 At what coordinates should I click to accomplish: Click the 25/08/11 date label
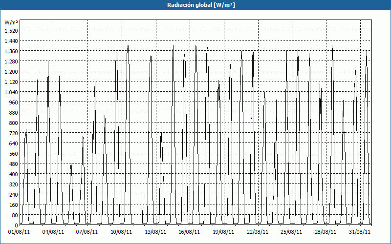pyautogui.click(x=291, y=232)
